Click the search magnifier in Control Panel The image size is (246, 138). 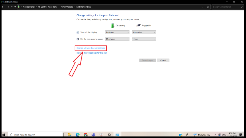click(x=242, y=7)
